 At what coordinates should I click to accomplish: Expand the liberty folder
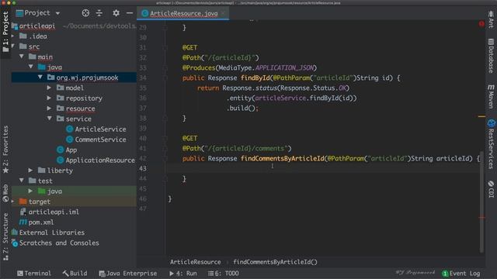[x=31, y=170]
